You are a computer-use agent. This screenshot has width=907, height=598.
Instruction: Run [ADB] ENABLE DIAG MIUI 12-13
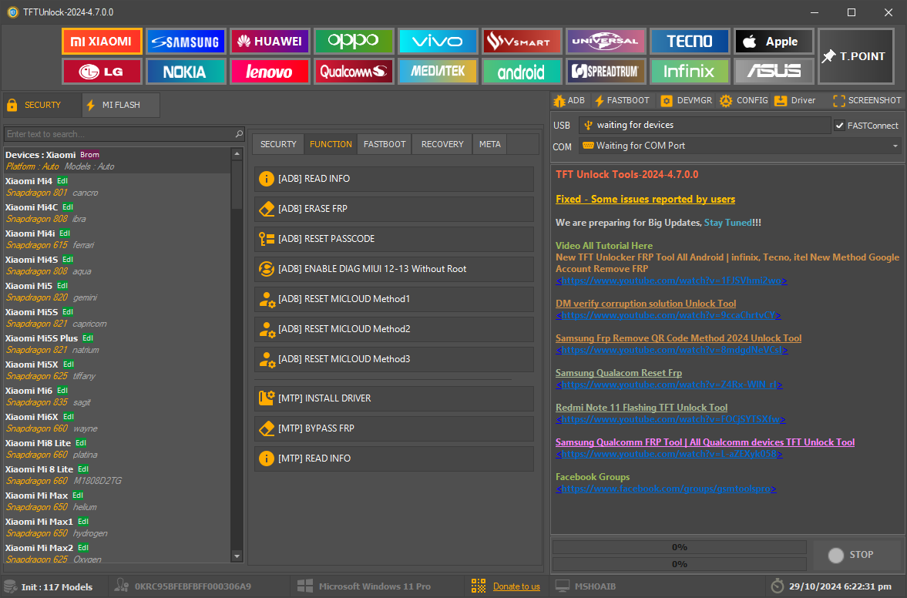tap(394, 269)
